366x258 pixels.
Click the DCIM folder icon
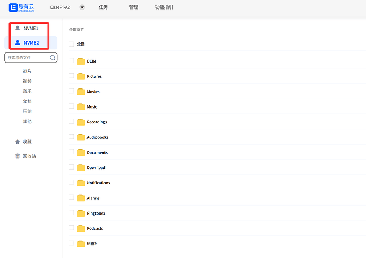click(x=81, y=61)
